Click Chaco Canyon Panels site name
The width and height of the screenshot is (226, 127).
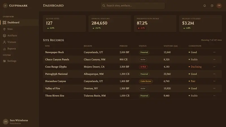(57, 60)
